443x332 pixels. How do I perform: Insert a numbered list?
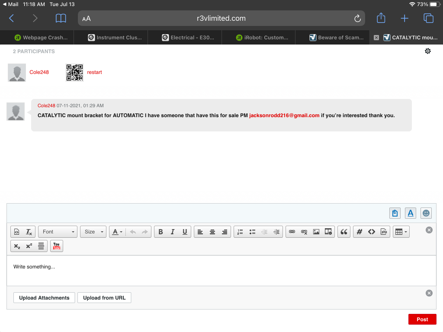[x=241, y=232]
